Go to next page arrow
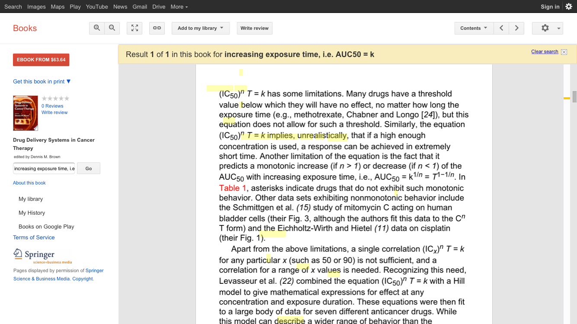The width and height of the screenshot is (577, 324). [x=516, y=28]
